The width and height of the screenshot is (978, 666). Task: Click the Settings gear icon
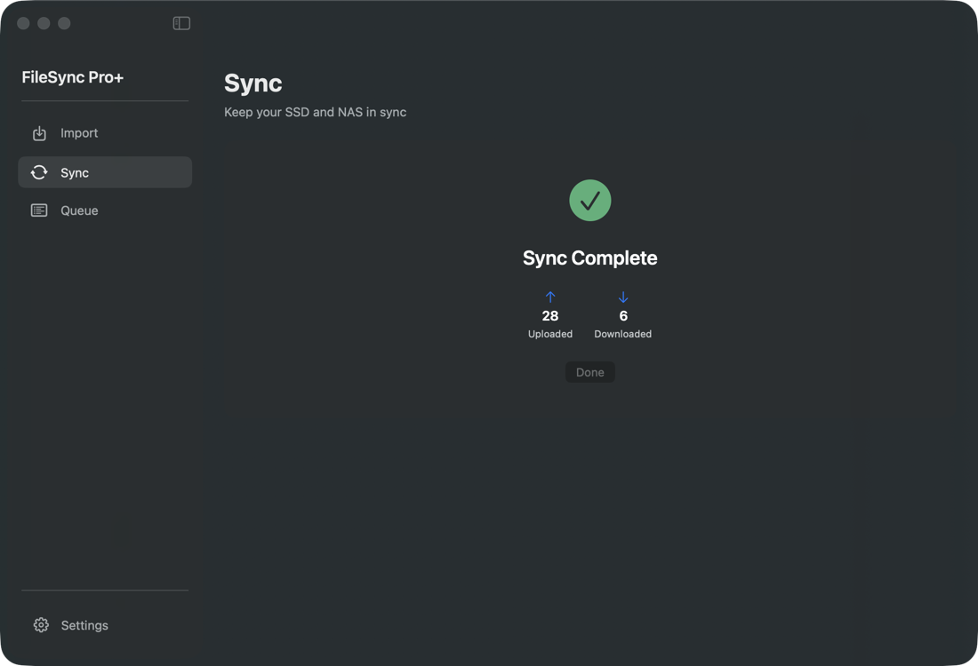tap(41, 624)
